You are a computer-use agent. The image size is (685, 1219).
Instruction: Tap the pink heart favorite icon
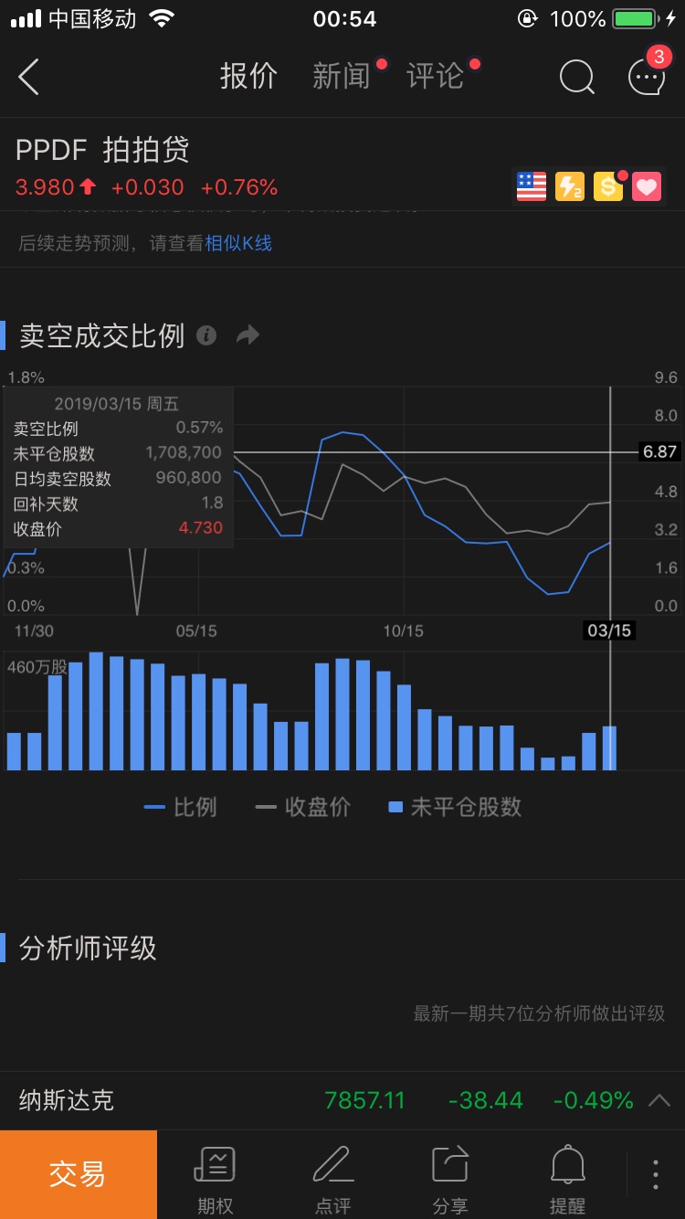(647, 186)
